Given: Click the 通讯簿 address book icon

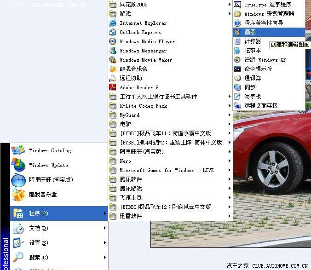Looking at the screenshot, I should (x=237, y=78).
